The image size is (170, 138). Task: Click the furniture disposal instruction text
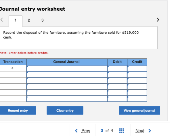pyautogui.click(x=71, y=35)
